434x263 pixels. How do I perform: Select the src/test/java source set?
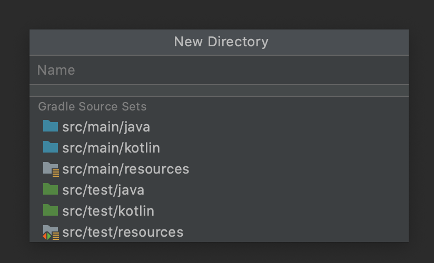point(103,190)
